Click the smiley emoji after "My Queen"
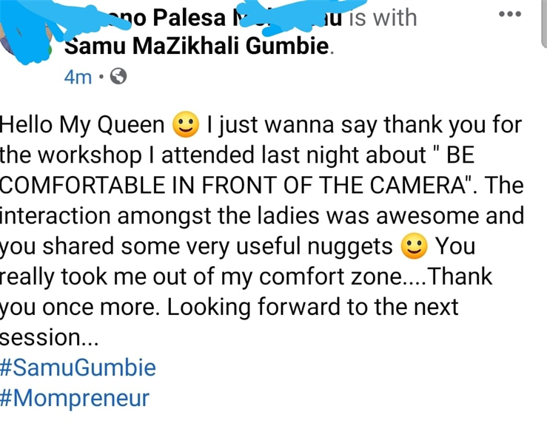 pos(186,124)
